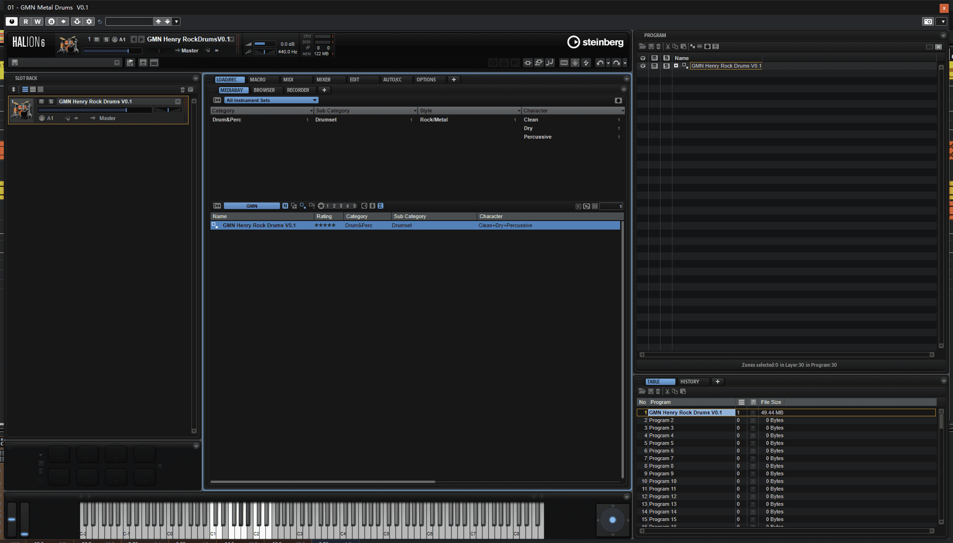Screen dimensions: 953x543
Task: Toggle visibility eye for GMN Henry Rock Drums
Action: coord(643,66)
